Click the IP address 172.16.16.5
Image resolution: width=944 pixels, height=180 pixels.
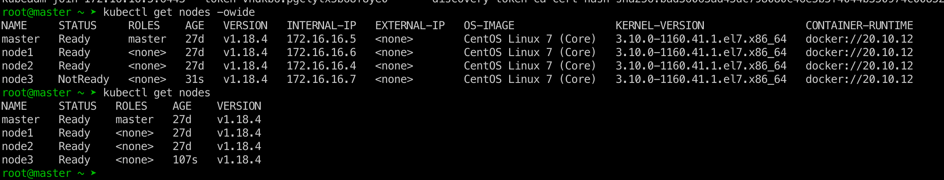[321, 39]
